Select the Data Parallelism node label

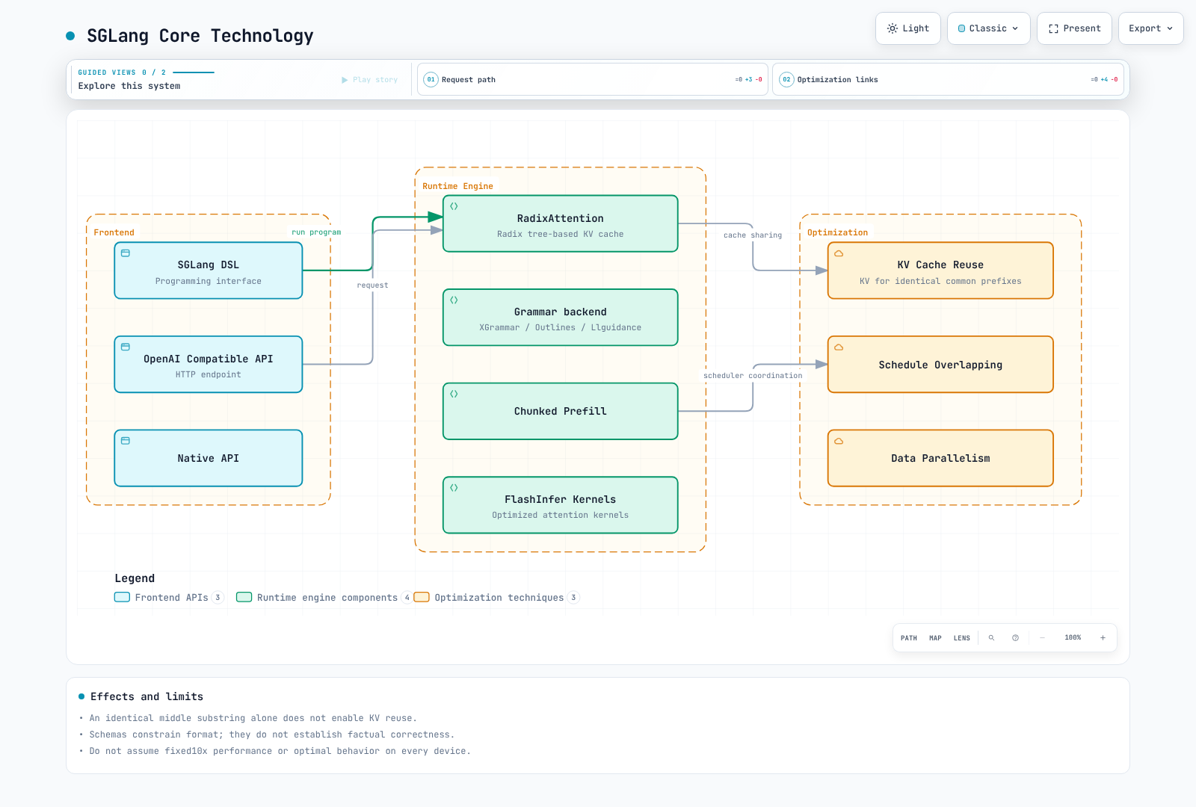tap(940, 458)
